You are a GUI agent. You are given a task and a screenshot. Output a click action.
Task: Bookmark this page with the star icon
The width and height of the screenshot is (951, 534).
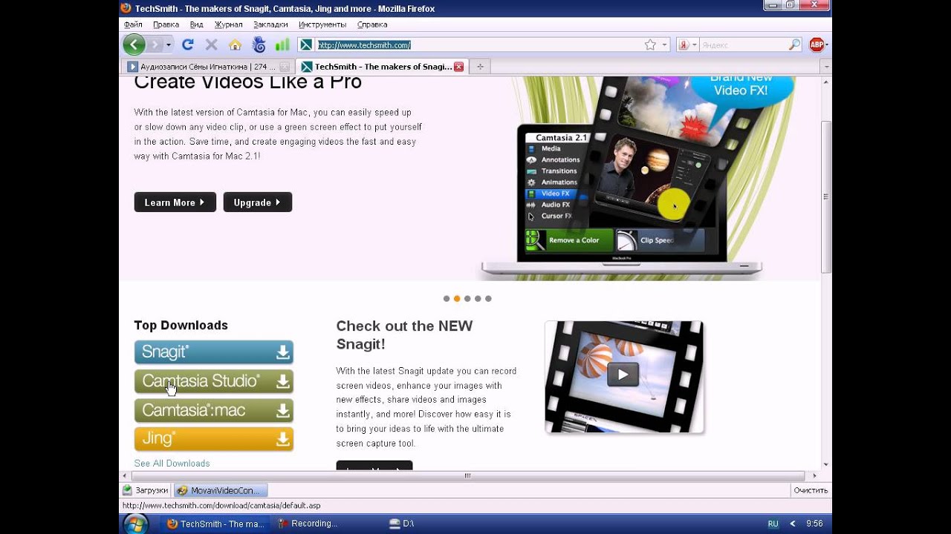(x=650, y=44)
